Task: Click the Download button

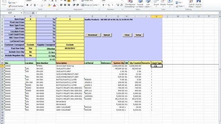Action: (93, 35)
